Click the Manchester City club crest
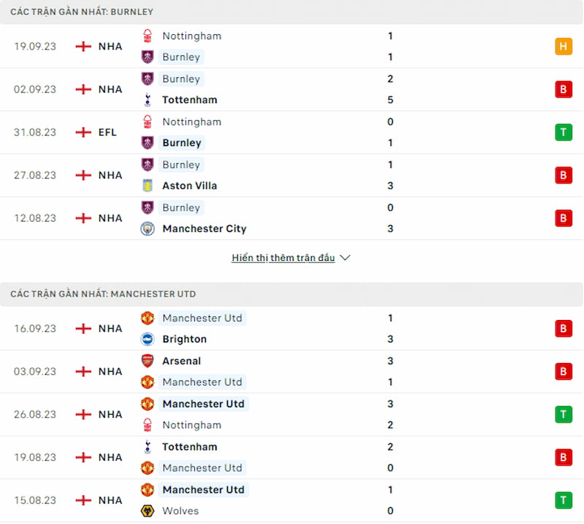 click(x=147, y=228)
